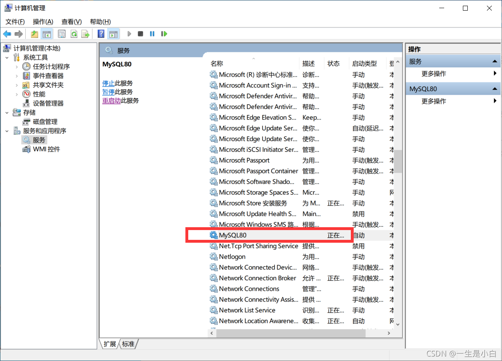This screenshot has height=361, width=502.
Task: Collapse the 服务和应用程序 tree node
Action: 7,131
